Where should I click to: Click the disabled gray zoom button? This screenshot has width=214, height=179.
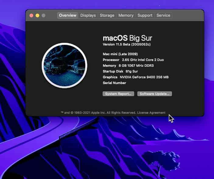tap(44, 15)
